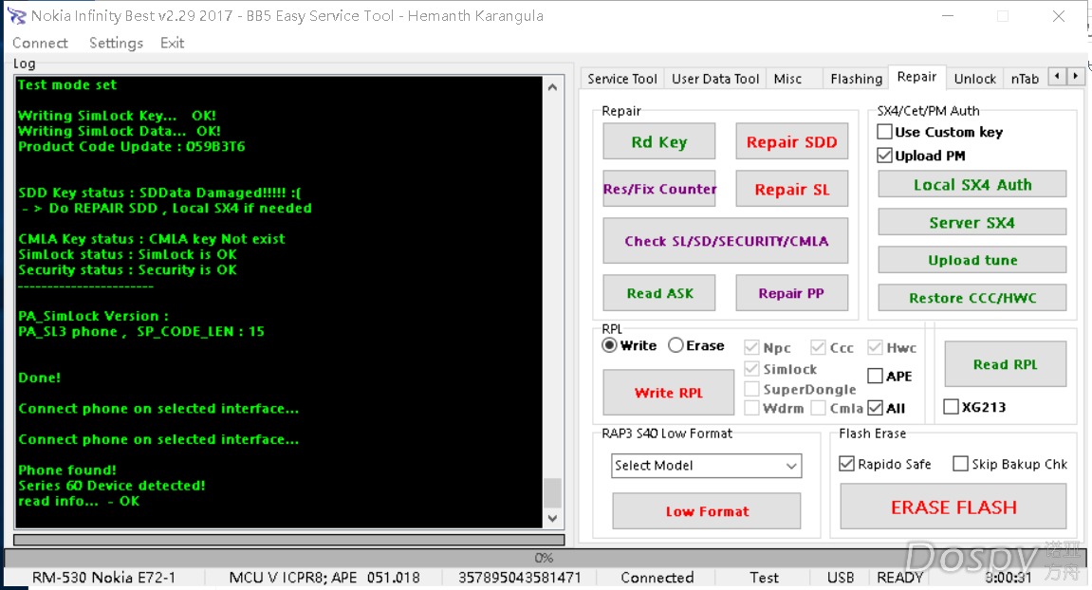Click the log vertical scrollbar thumb

pyautogui.click(x=552, y=493)
